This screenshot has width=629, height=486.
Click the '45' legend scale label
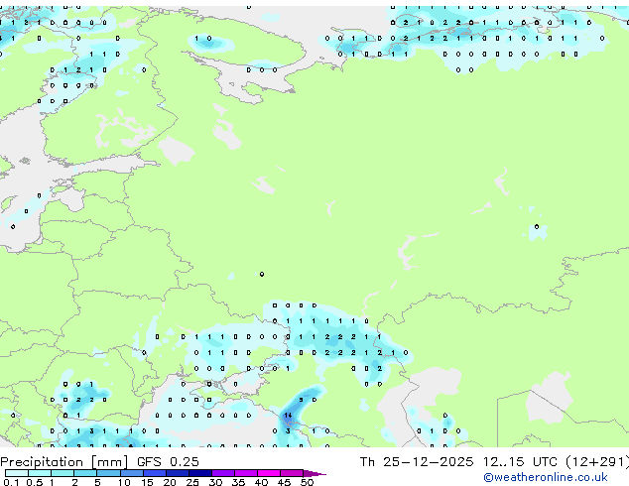284,482
